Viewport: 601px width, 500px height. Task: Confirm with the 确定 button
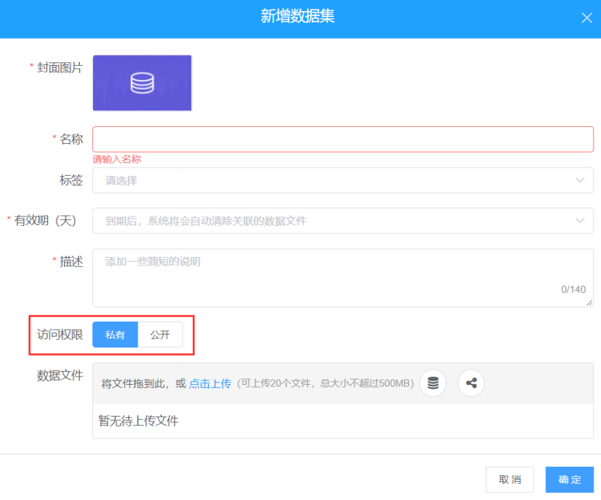point(569,480)
